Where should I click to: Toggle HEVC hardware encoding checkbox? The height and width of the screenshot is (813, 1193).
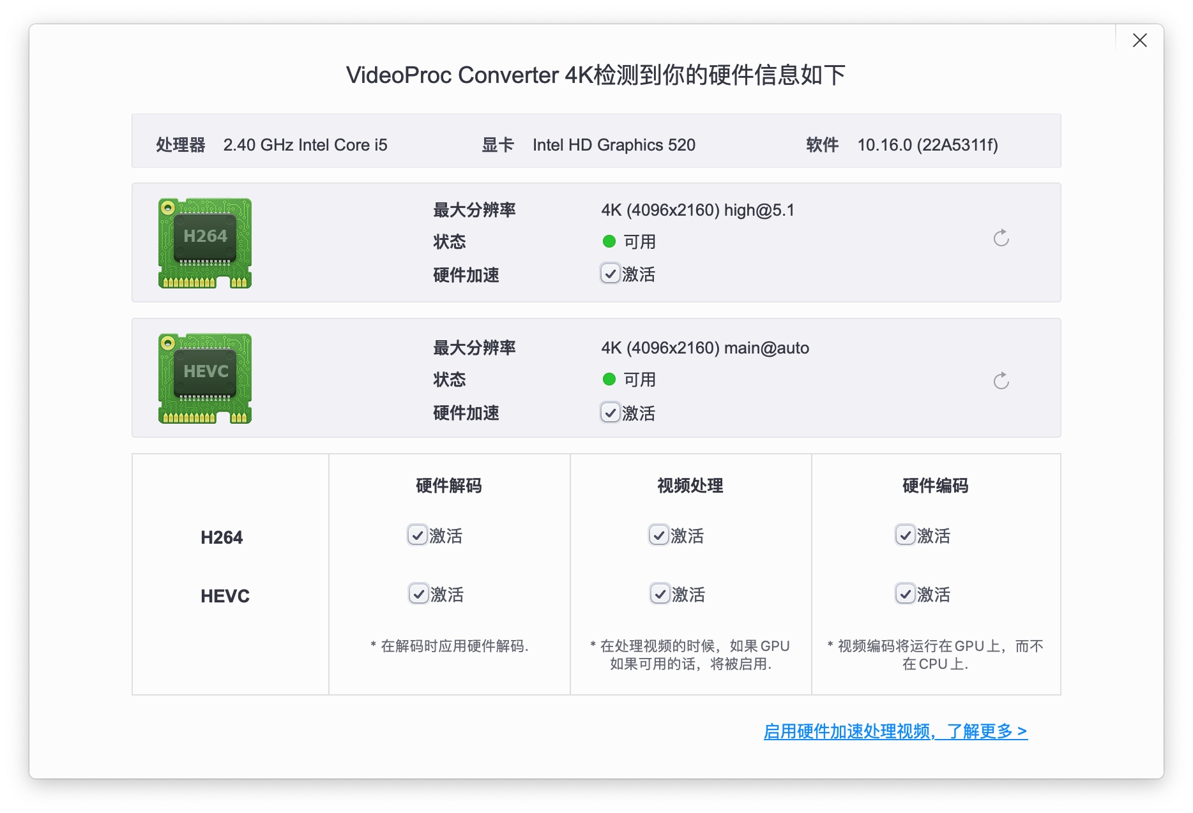[x=905, y=593]
